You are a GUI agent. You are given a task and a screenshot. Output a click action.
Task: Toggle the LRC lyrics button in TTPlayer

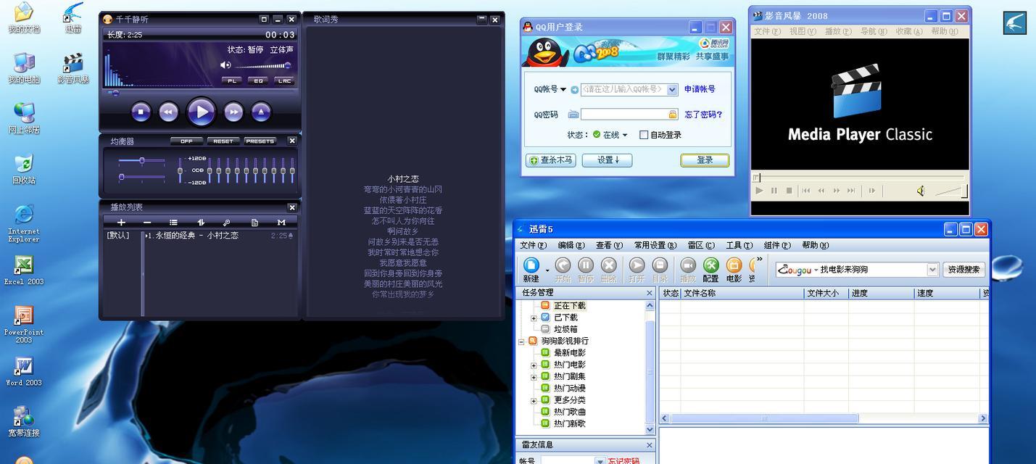pos(284,80)
